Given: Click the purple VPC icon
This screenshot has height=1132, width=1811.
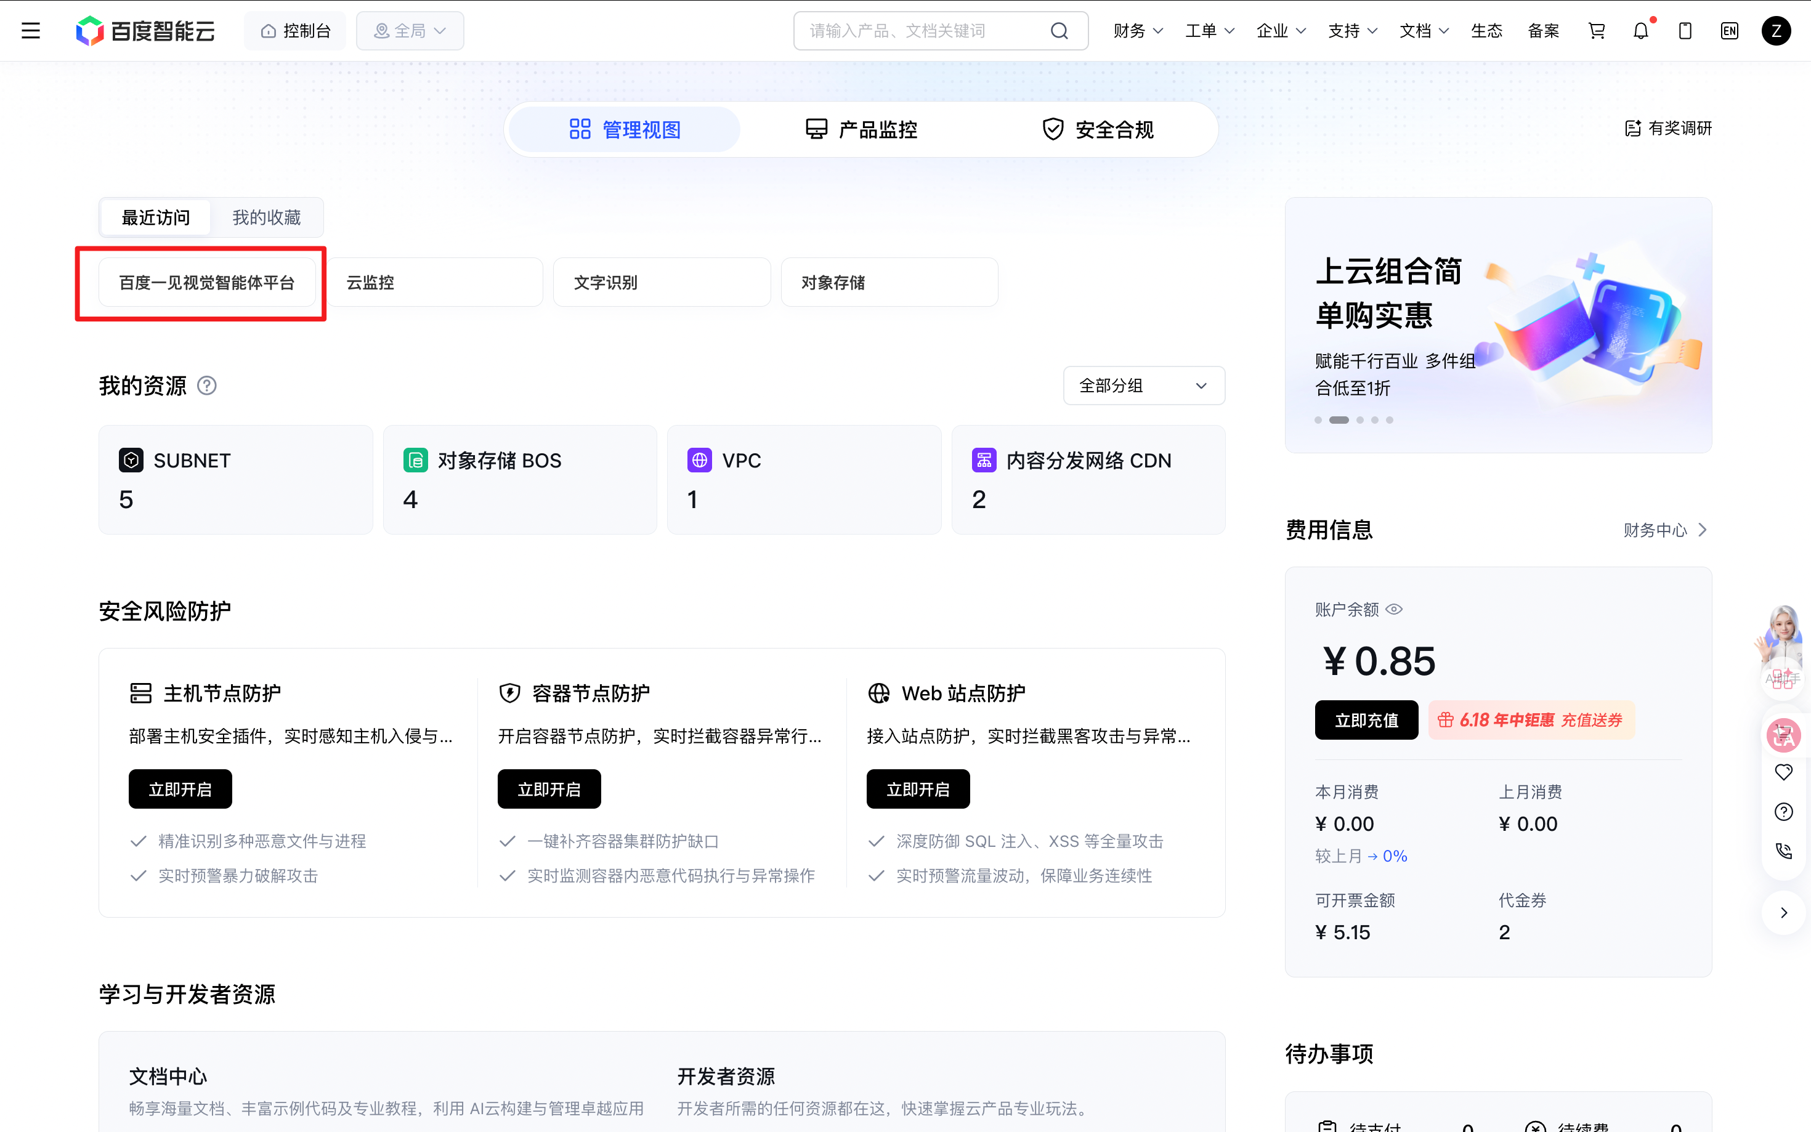Looking at the screenshot, I should pyautogui.click(x=699, y=461).
